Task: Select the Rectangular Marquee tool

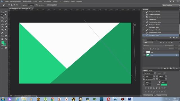Action: [2, 12]
